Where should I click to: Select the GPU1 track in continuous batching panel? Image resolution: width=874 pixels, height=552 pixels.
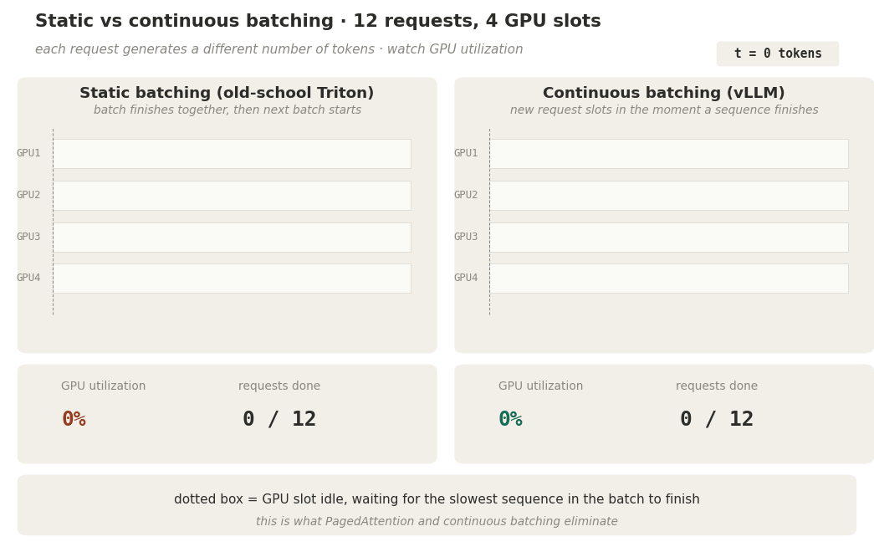[668, 154]
